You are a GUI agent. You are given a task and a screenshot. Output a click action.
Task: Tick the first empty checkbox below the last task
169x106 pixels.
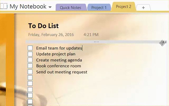(30, 78)
